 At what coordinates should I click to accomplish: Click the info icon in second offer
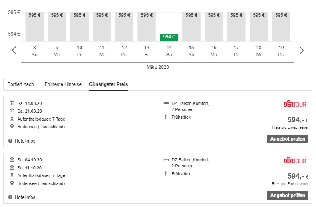pyautogui.click(x=10, y=197)
